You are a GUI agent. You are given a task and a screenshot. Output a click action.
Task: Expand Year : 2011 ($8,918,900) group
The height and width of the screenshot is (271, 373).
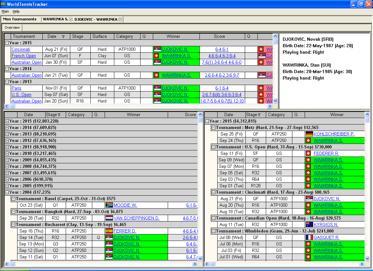[x=7, y=147]
